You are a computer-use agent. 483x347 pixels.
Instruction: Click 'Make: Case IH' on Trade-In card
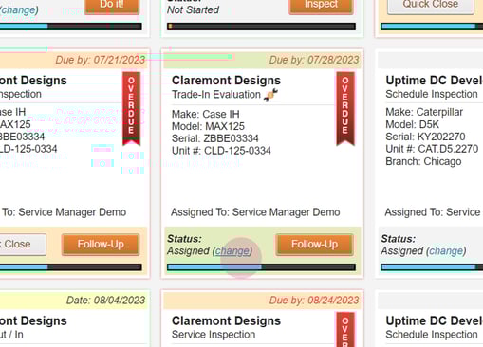[206, 114]
